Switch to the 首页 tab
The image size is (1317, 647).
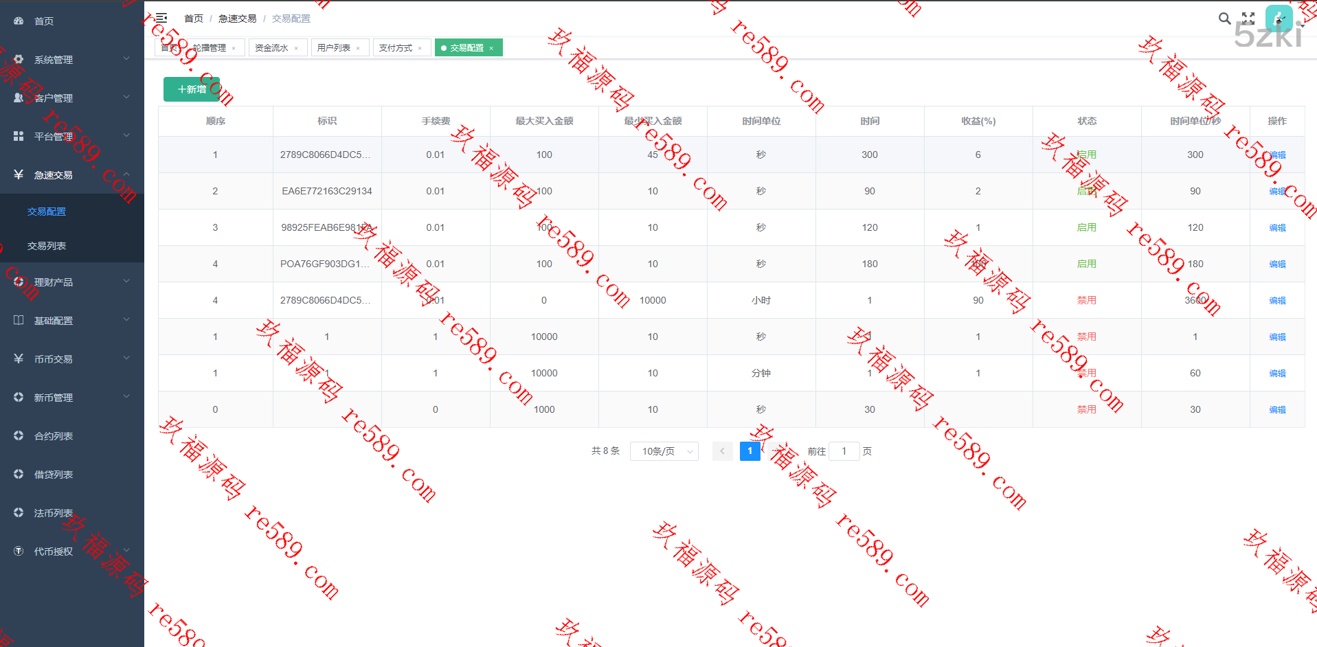(168, 48)
